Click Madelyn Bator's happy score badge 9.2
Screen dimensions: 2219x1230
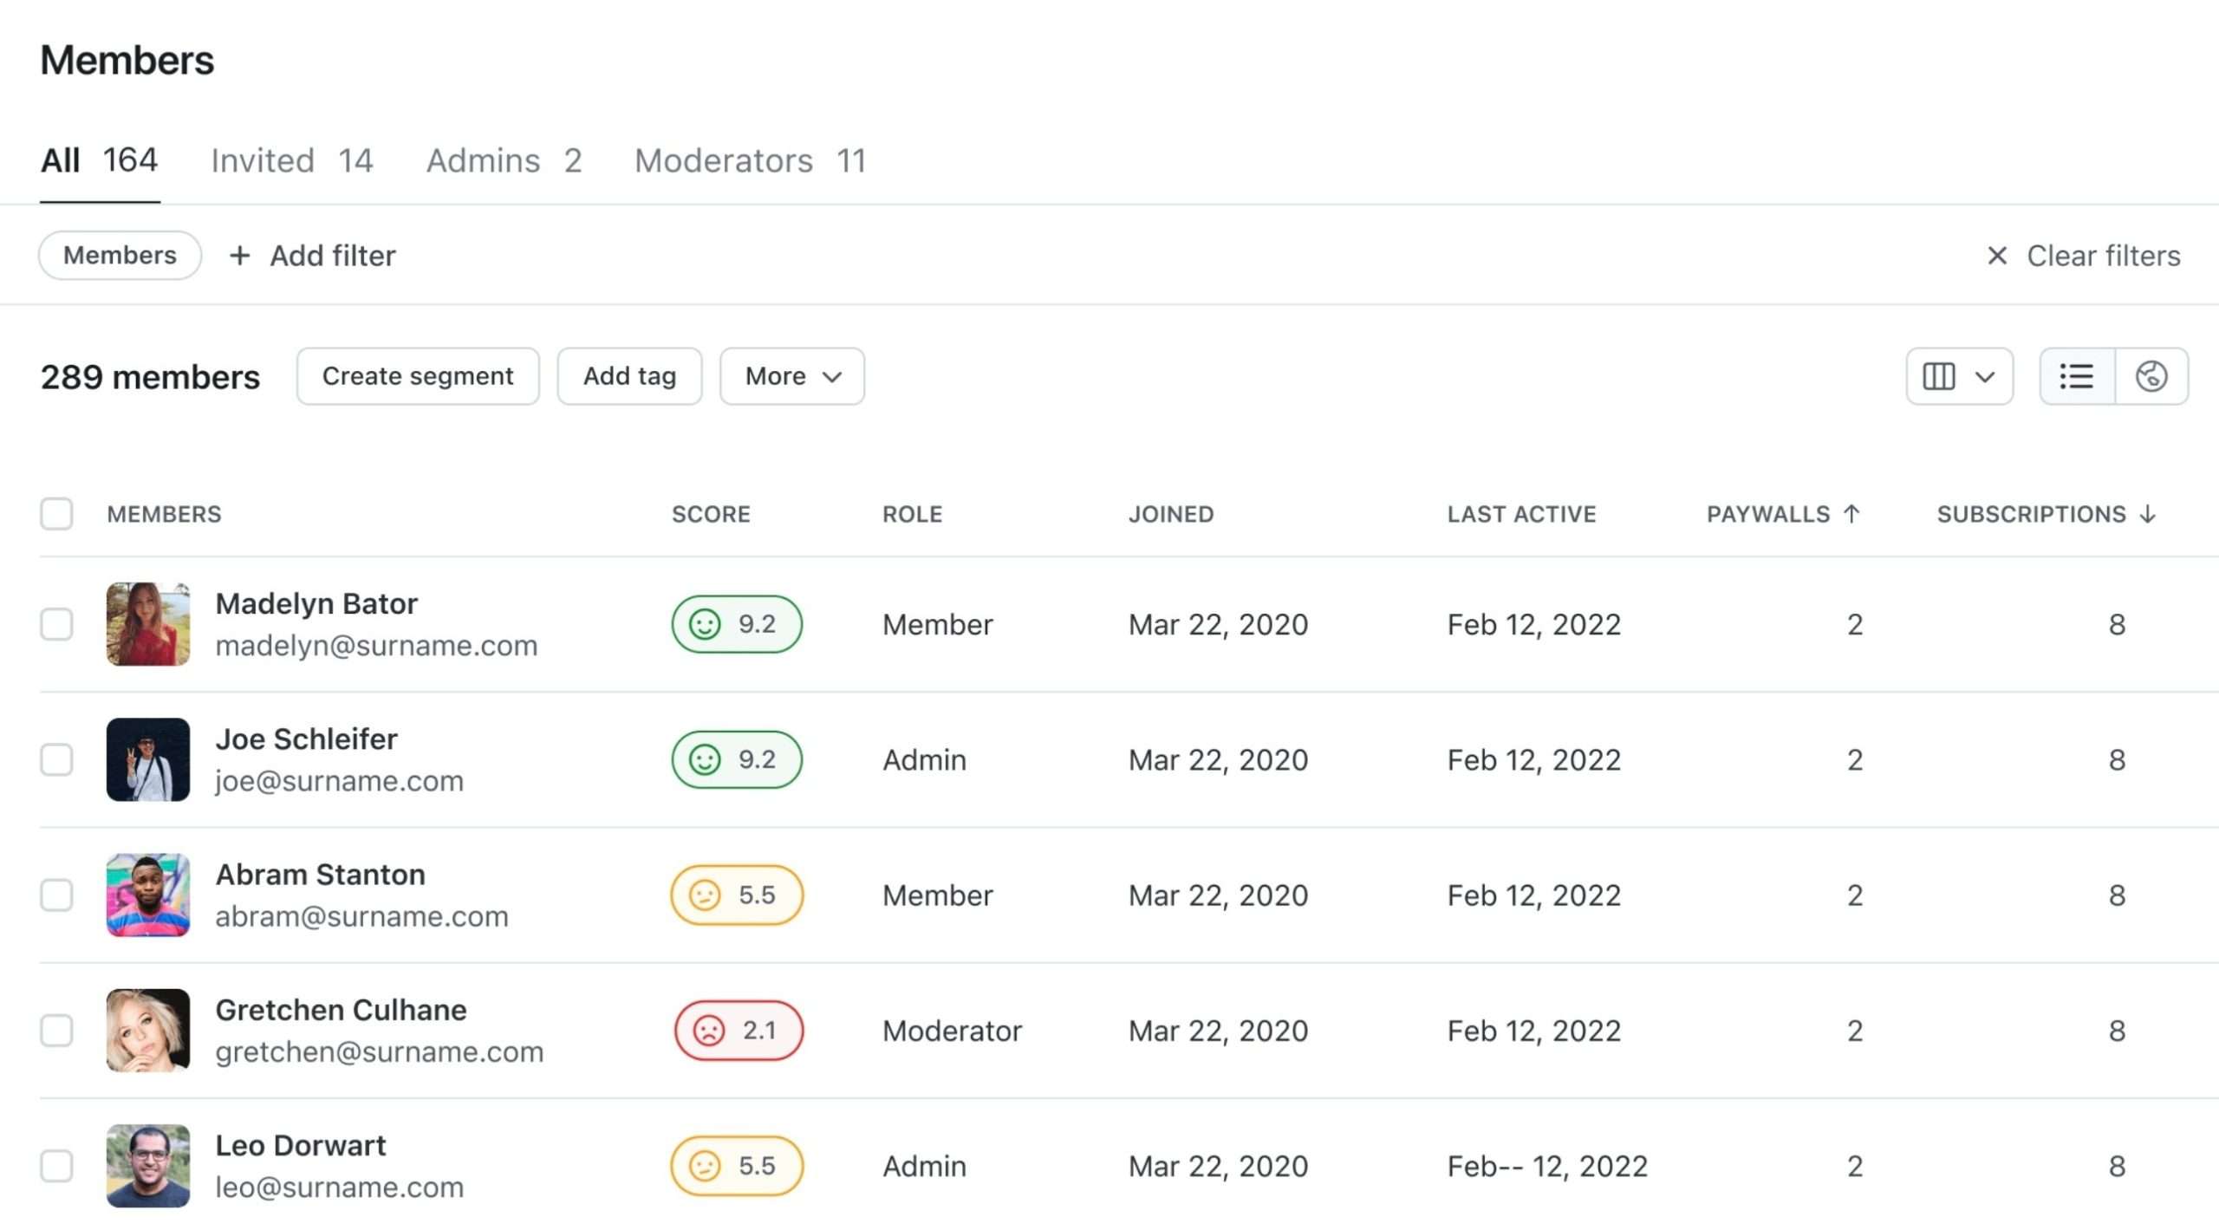(737, 624)
